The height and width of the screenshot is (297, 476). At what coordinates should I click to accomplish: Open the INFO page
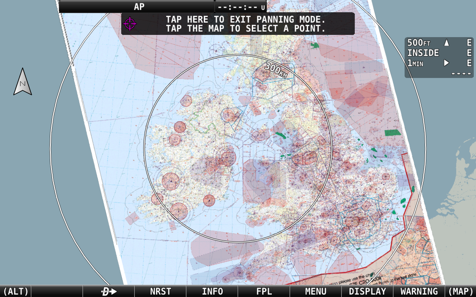pyautogui.click(x=212, y=291)
